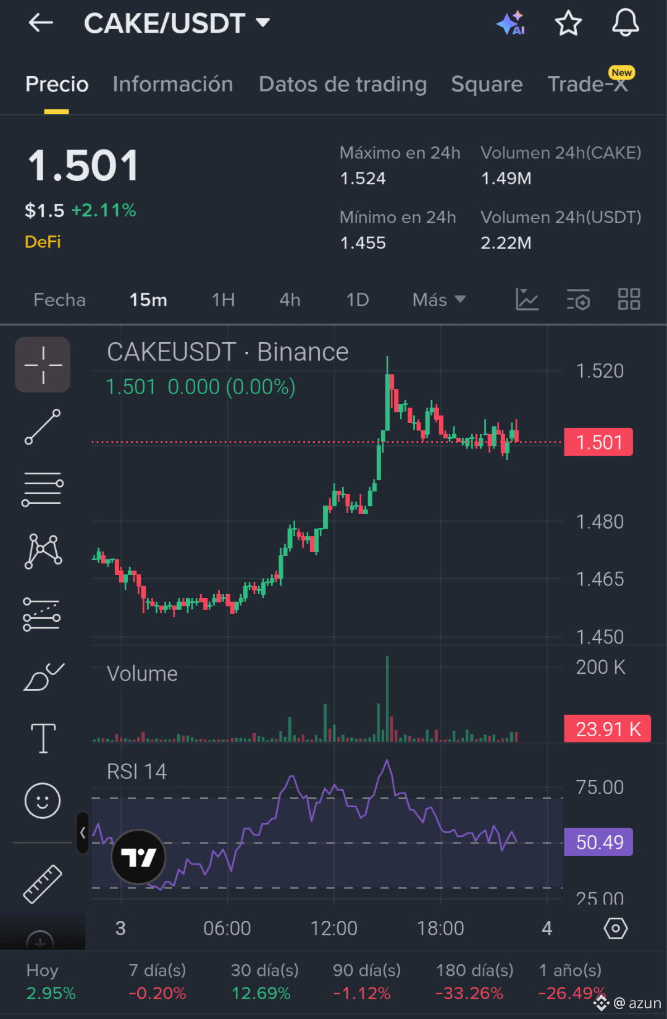667x1019 pixels.
Task: Select the 15m timeframe
Action: pyautogui.click(x=148, y=300)
